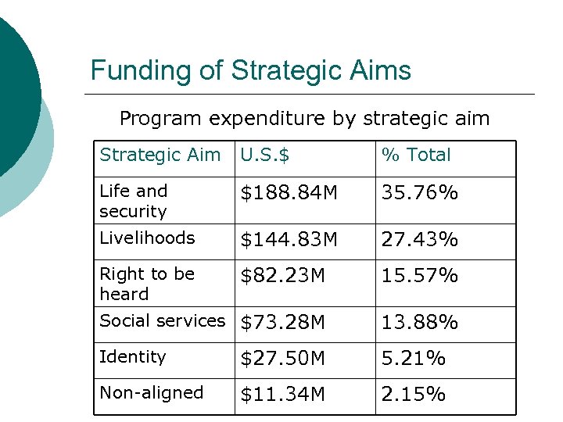Select the 'Right to be heard' cell
The width and height of the screenshot is (563, 422).
147,284
